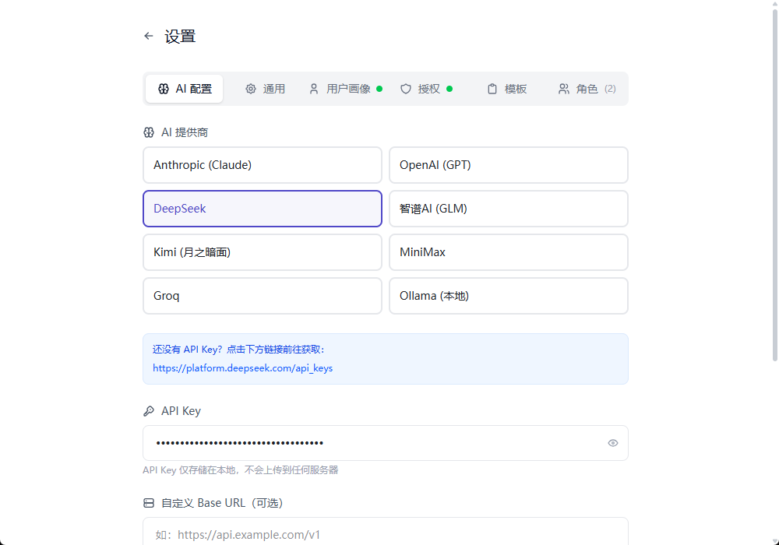This screenshot has width=779, height=545.
Task: Choose 智谱AI (GLM) provider
Action: [509, 209]
